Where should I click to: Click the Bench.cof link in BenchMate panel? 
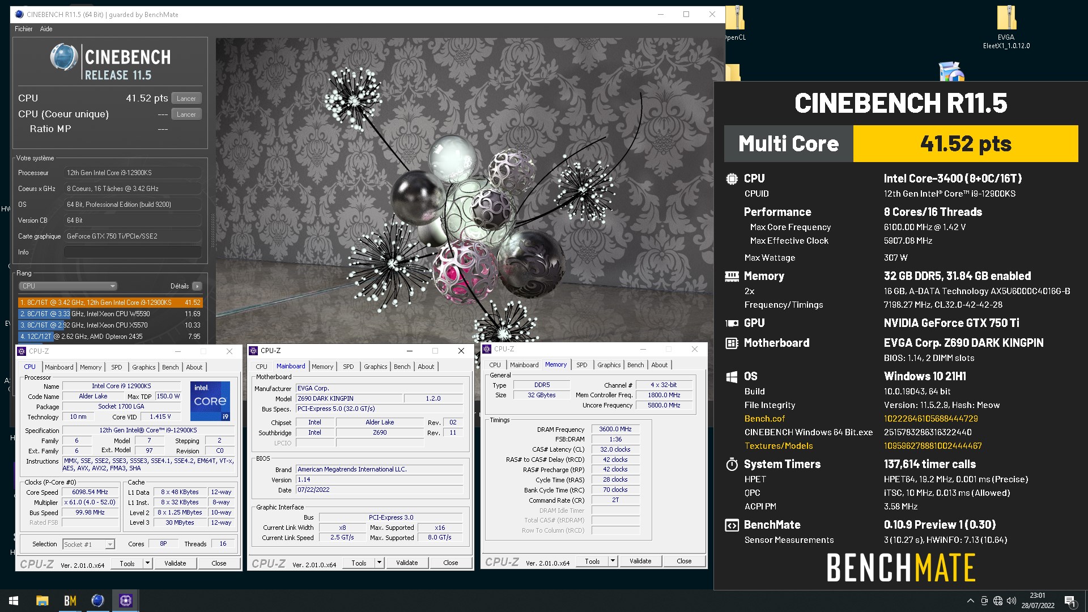click(x=764, y=419)
